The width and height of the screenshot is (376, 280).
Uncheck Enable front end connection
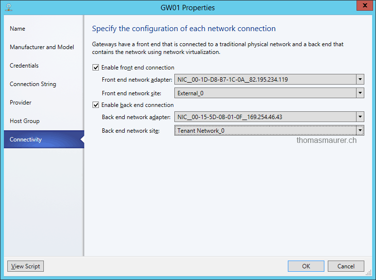point(95,68)
